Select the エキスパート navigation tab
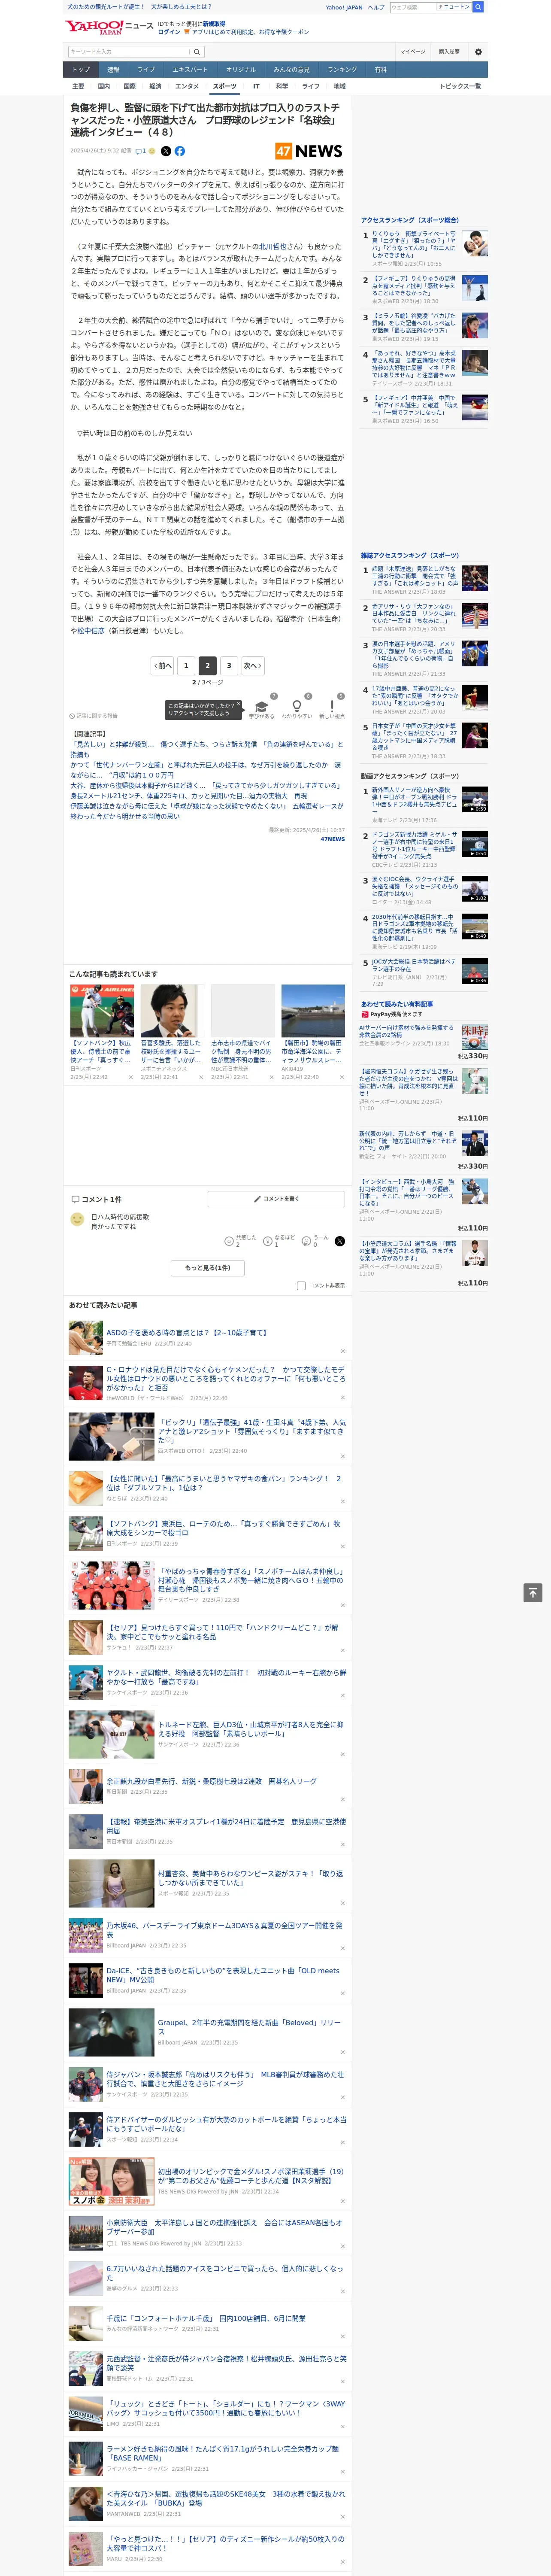This screenshot has height=2576, width=551. tap(190, 70)
